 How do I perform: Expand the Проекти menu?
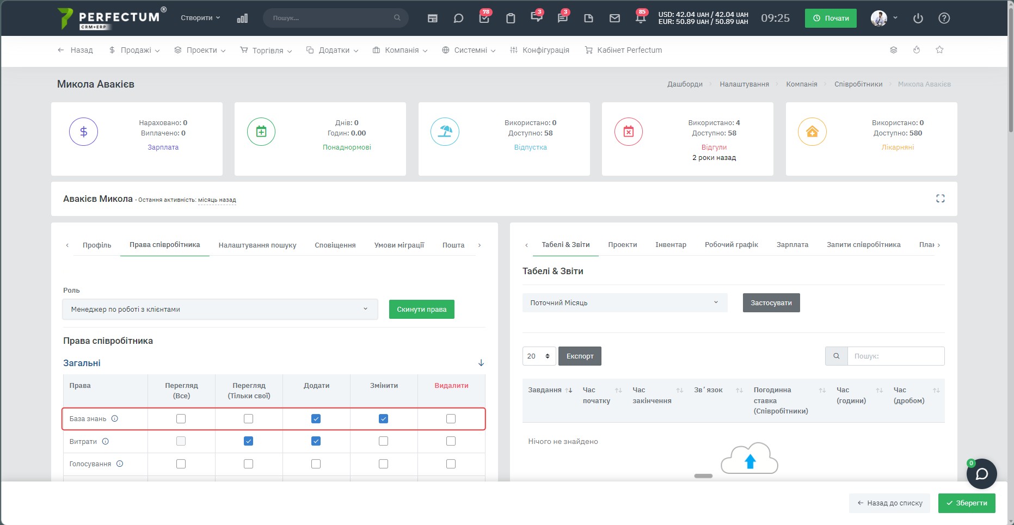click(x=200, y=50)
